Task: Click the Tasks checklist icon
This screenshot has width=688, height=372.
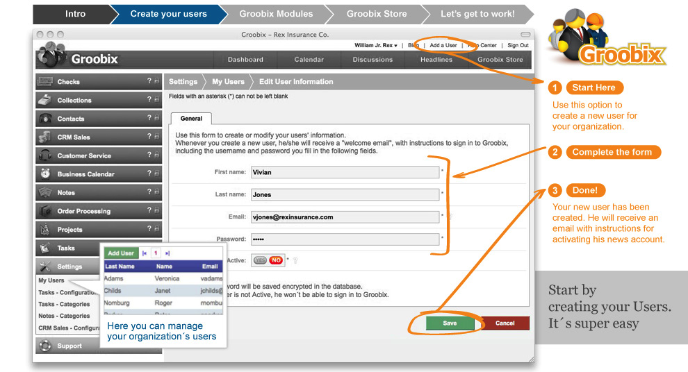Action: pyautogui.click(x=44, y=248)
